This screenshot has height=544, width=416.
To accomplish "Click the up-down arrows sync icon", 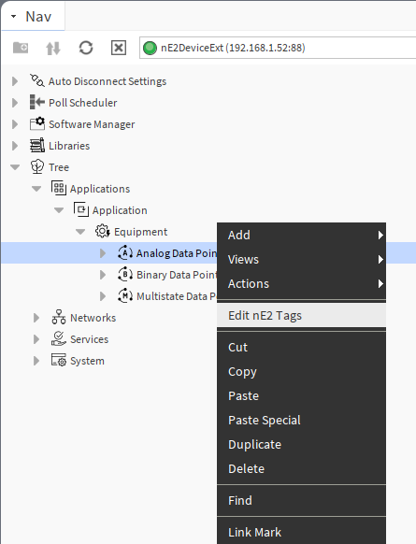I will [53, 49].
